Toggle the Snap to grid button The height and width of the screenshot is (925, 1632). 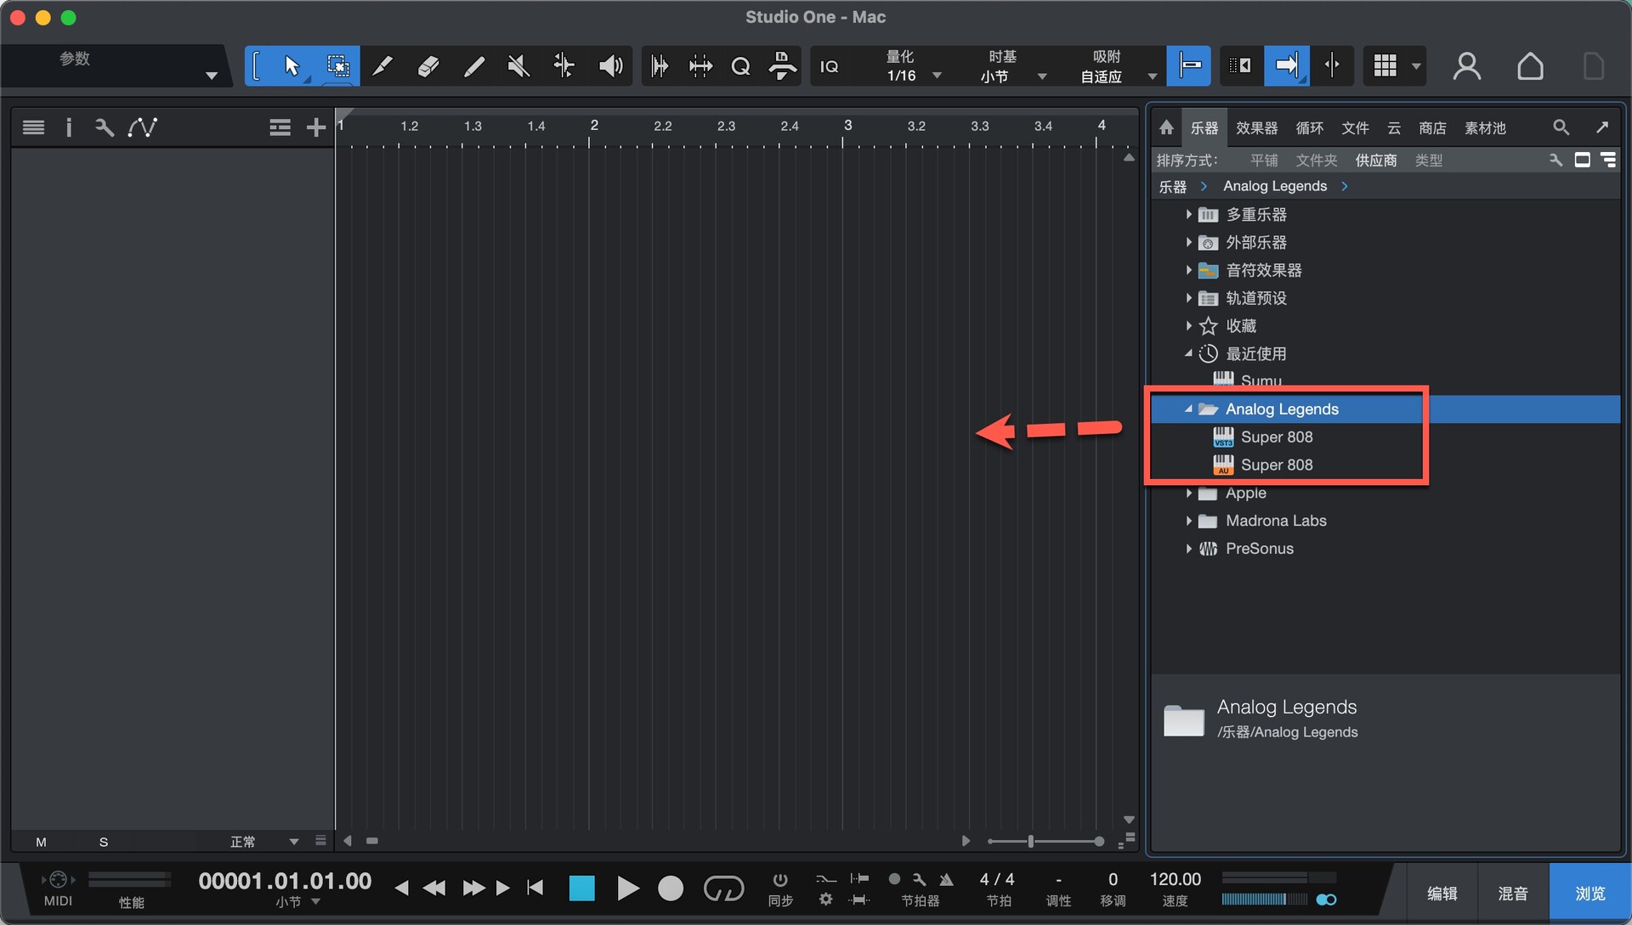(1188, 66)
